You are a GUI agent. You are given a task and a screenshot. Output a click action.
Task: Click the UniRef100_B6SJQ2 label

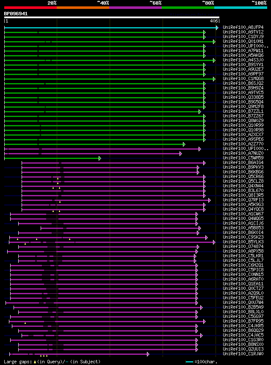[243, 83]
